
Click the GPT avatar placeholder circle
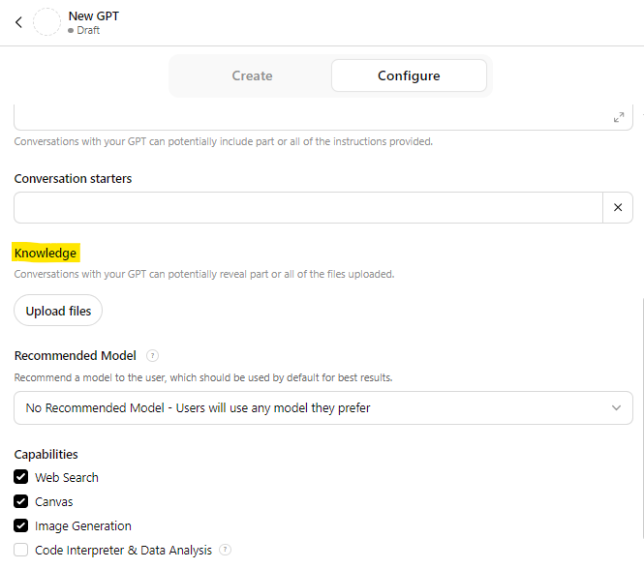tap(47, 22)
